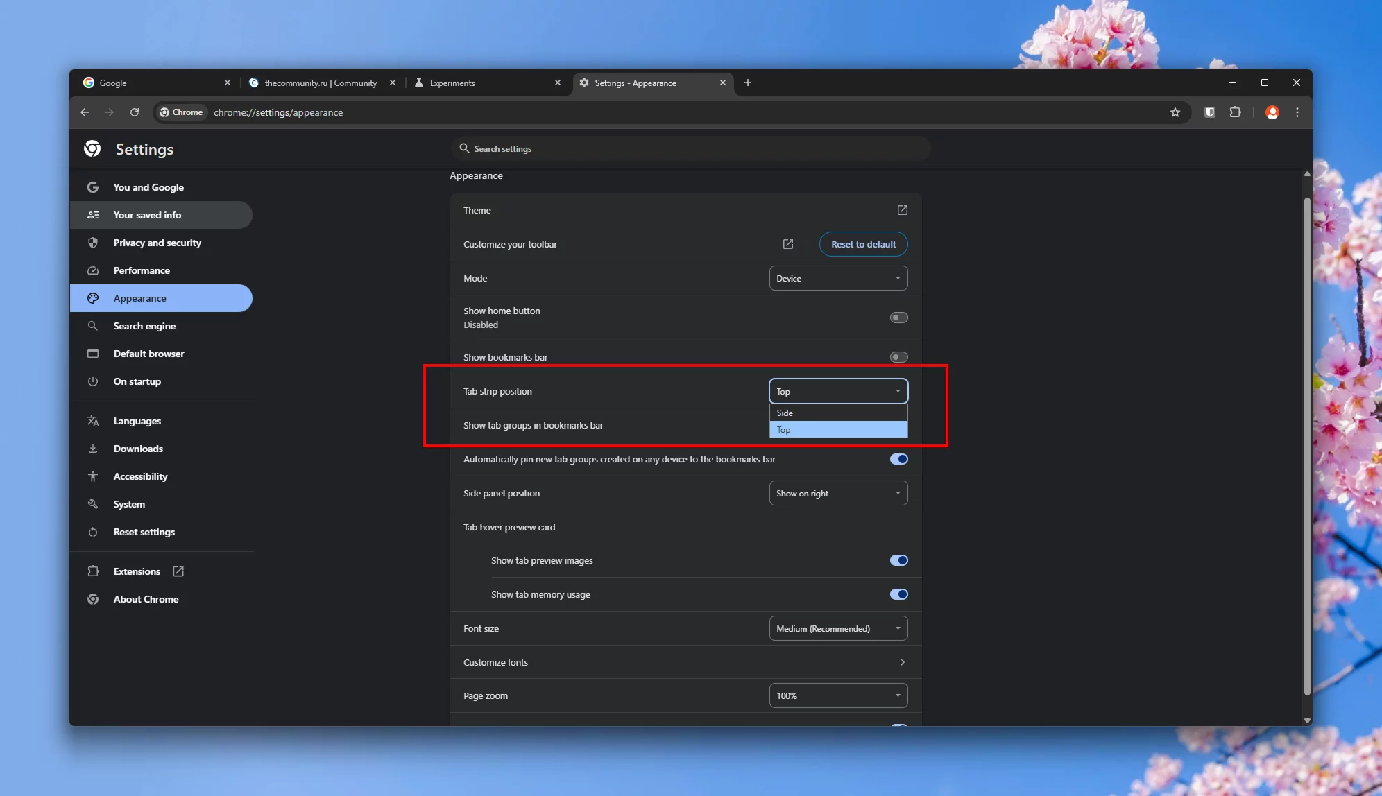Turn off Show tab memory usage
1382x796 pixels.
tap(898, 594)
